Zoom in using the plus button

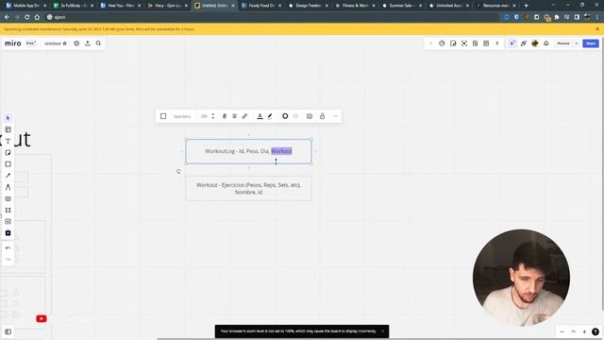[584, 331]
